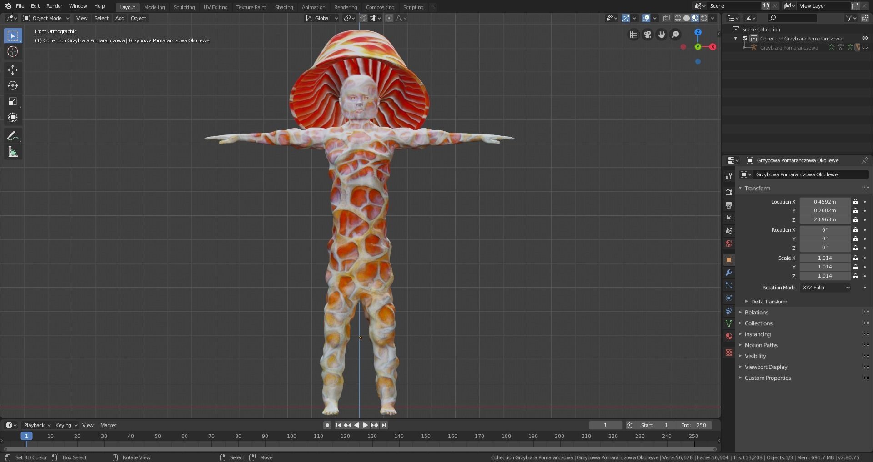The image size is (873, 462).
Task: Open the File menu
Action: point(20,6)
